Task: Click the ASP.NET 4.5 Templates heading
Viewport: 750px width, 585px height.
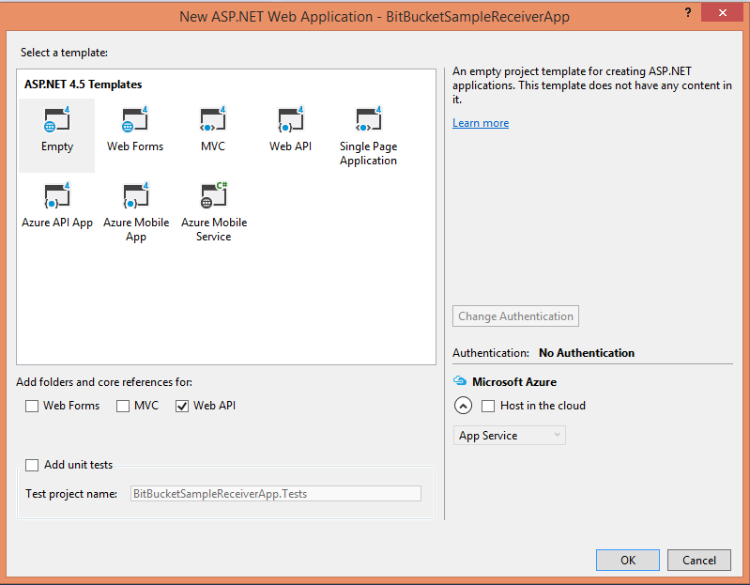Action: point(84,85)
